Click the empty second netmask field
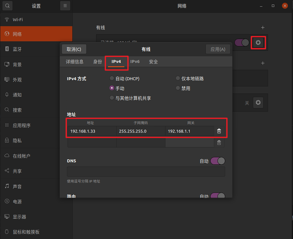Viewport: 293px width, 239px height. point(141,143)
